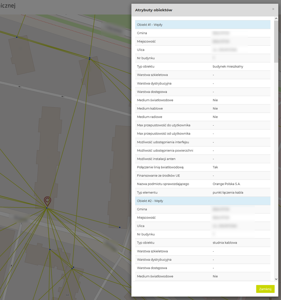Click the red location pin marker on map
281x300 pixels.
click(47, 201)
